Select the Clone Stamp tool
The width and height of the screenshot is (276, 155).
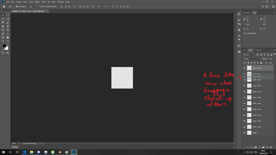tap(3, 26)
